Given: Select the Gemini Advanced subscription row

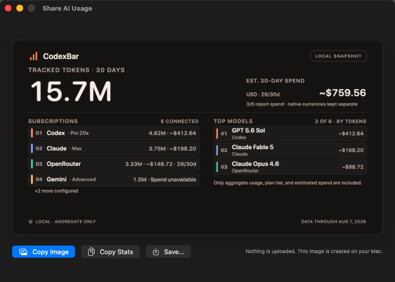Looking at the screenshot, I should [113, 179].
